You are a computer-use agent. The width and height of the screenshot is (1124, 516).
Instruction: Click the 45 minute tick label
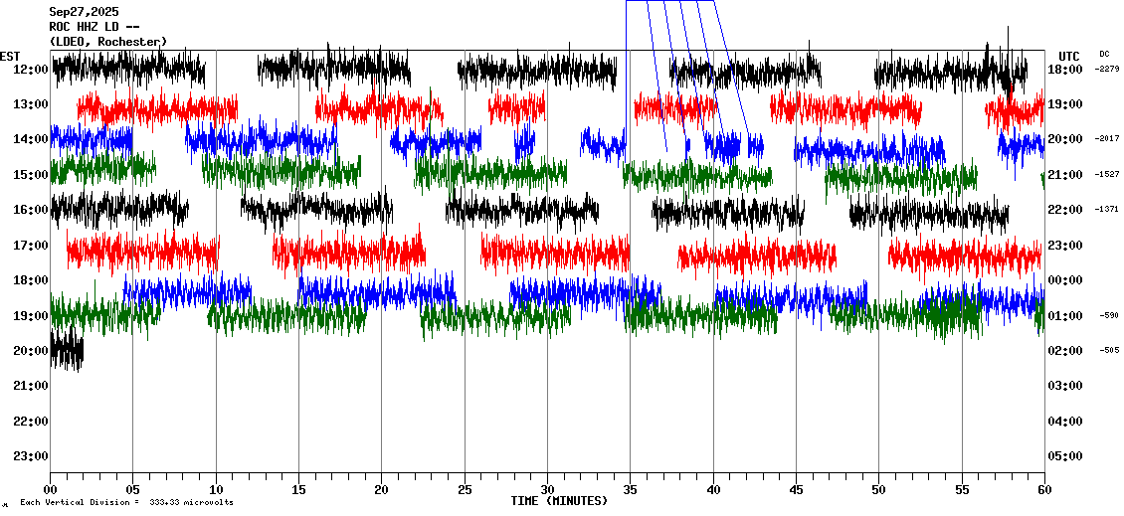(796, 489)
